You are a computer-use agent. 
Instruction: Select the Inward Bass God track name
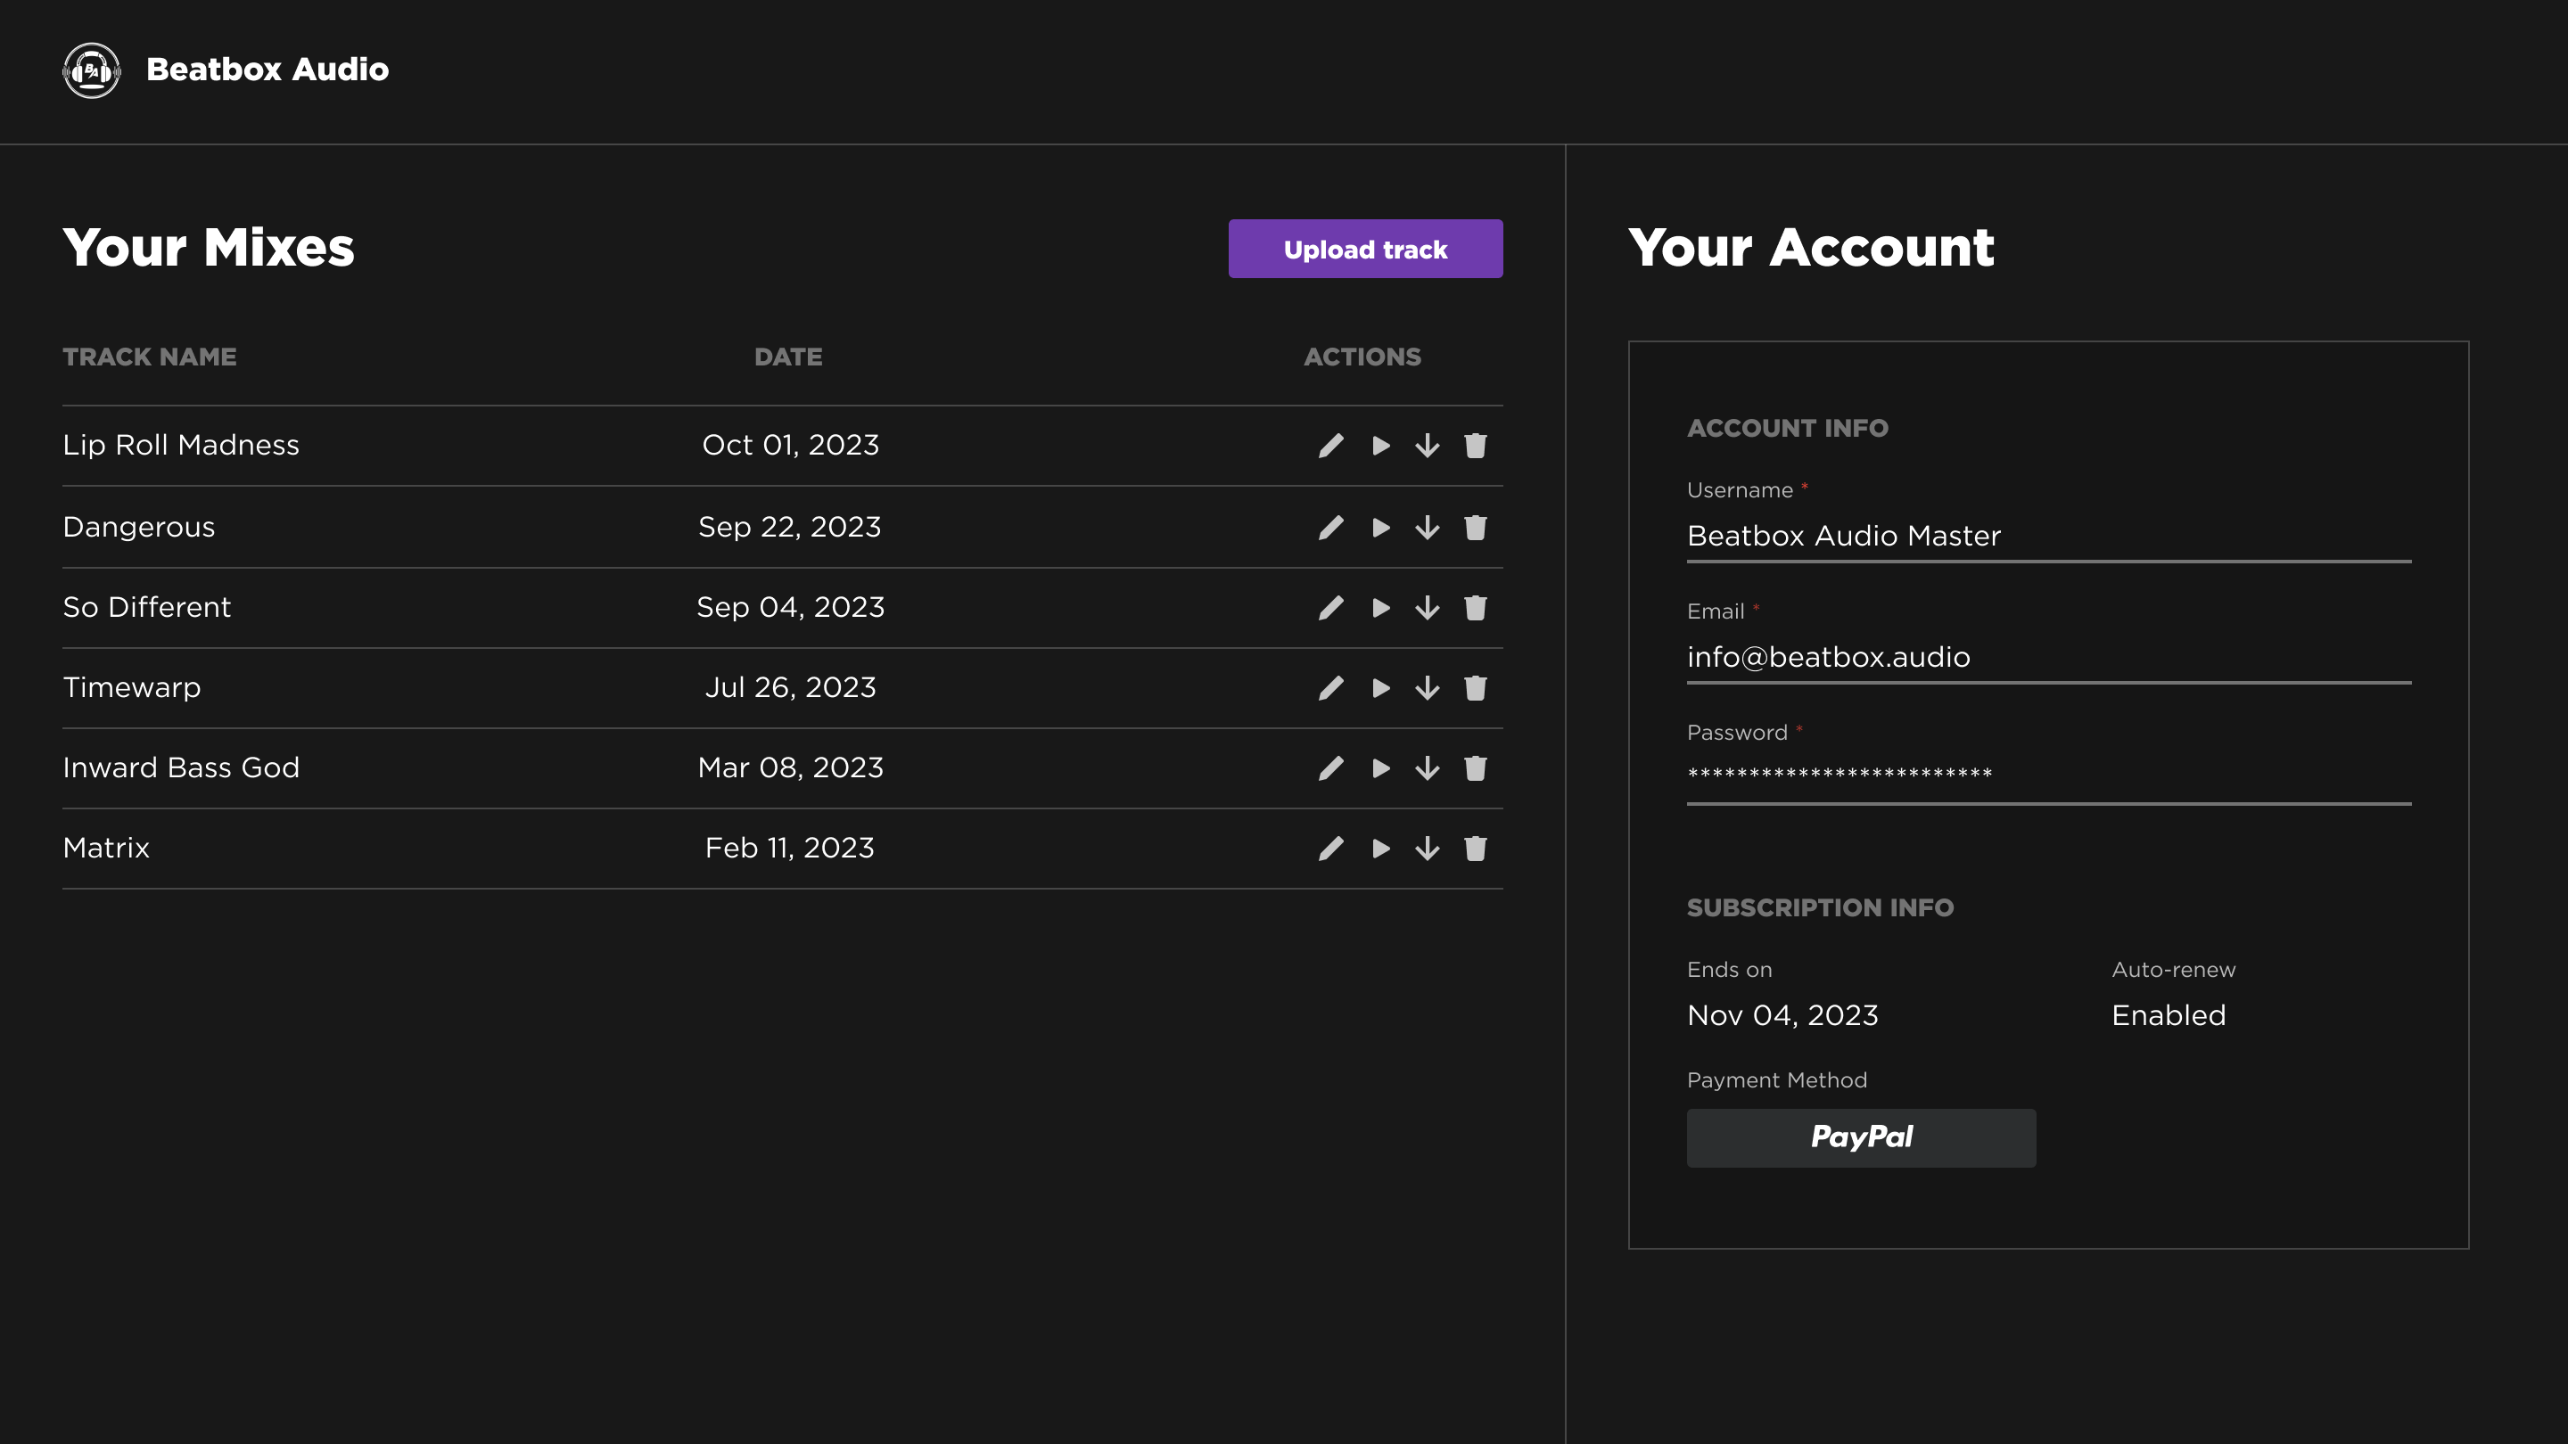point(181,768)
